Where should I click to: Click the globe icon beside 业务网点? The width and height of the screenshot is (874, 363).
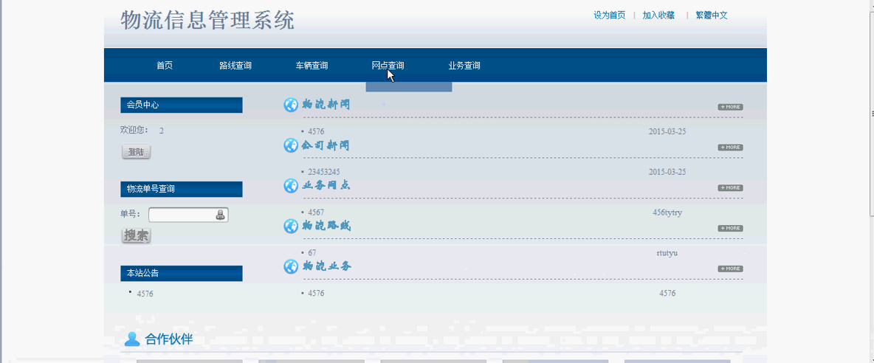coord(291,185)
